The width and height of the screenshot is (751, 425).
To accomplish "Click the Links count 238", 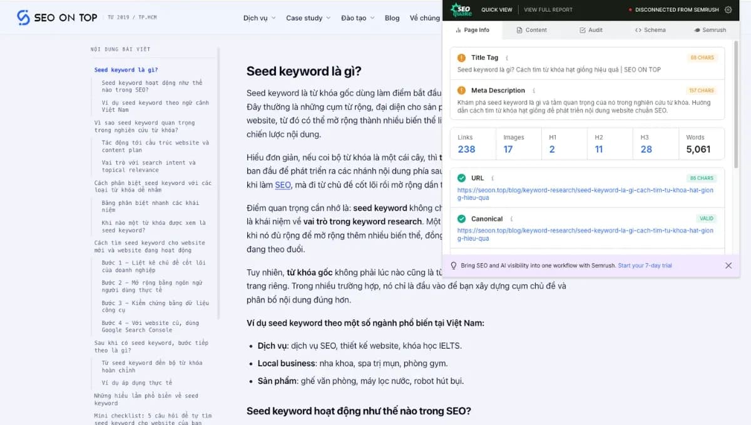I will (466, 149).
